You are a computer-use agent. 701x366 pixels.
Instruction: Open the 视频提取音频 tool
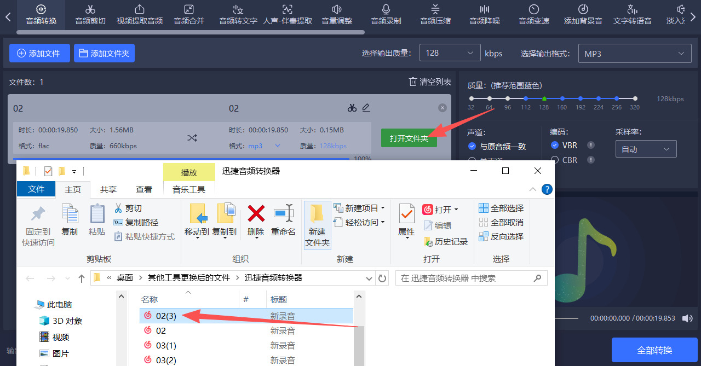pyautogui.click(x=140, y=14)
